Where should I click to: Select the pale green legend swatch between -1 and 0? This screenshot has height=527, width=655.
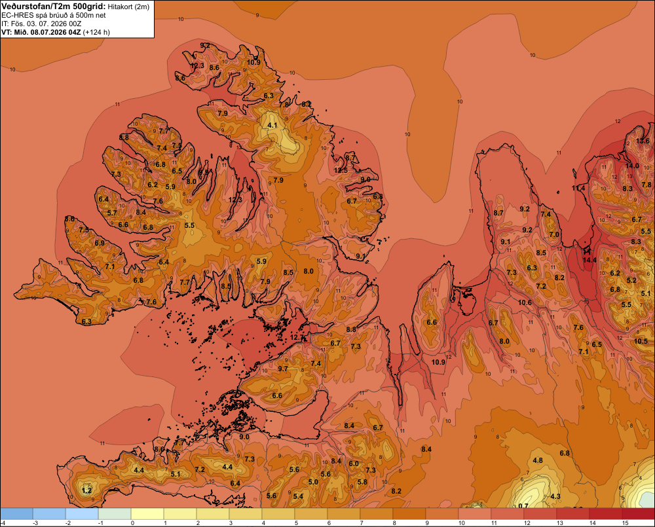(115, 514)
